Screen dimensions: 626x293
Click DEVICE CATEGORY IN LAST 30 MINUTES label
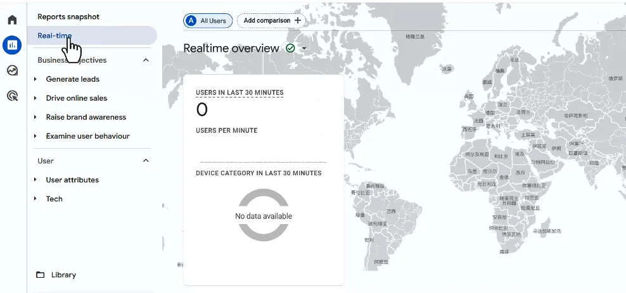tap(259, 173)
